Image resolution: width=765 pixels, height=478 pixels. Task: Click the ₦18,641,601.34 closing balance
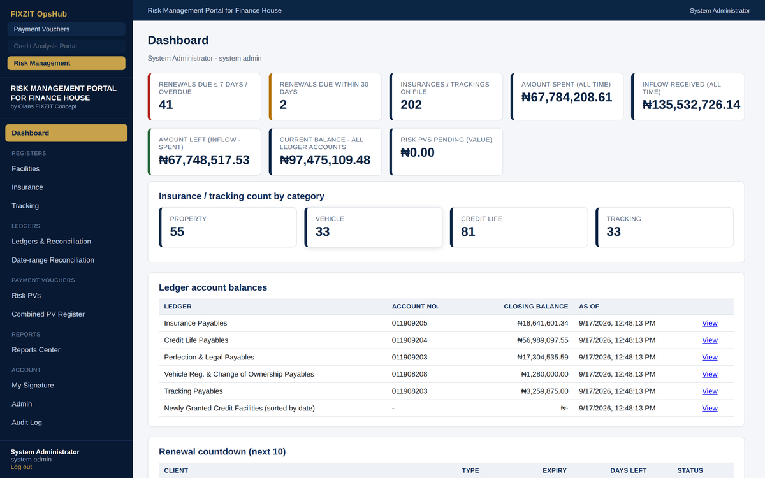[543, 323]
